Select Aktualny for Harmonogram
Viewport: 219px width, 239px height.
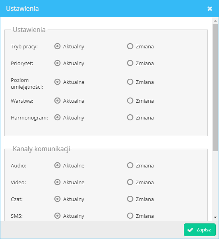tap(57, 118)
